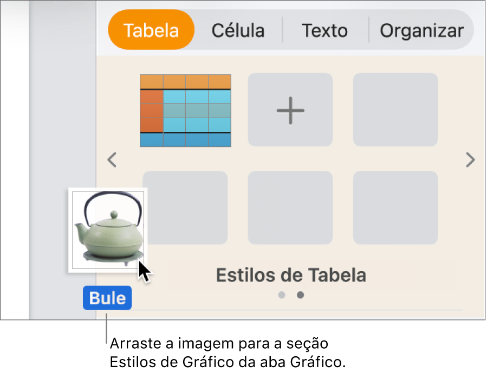Open the Organizar tab
Image resolution: width=487 pixels, height=372 pixels.
(421, 30)
